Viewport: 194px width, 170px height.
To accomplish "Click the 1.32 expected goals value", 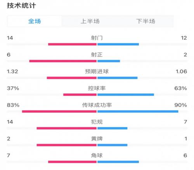I will (12, 71).
